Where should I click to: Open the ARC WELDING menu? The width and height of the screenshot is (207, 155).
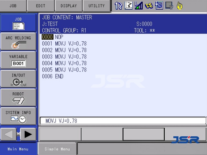point(18,42)
